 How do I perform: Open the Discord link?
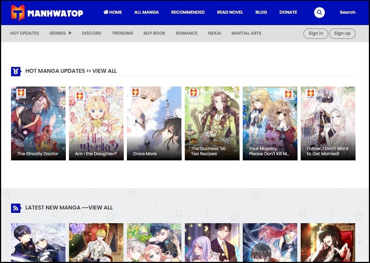tap(91, 33)
